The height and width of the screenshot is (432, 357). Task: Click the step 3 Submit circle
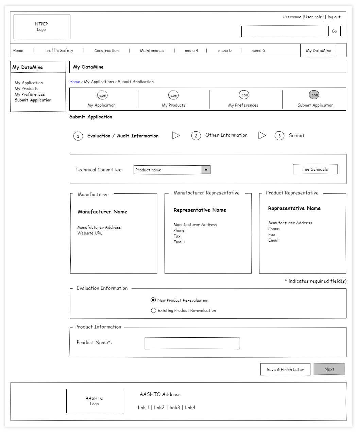[x=279, y=136]
